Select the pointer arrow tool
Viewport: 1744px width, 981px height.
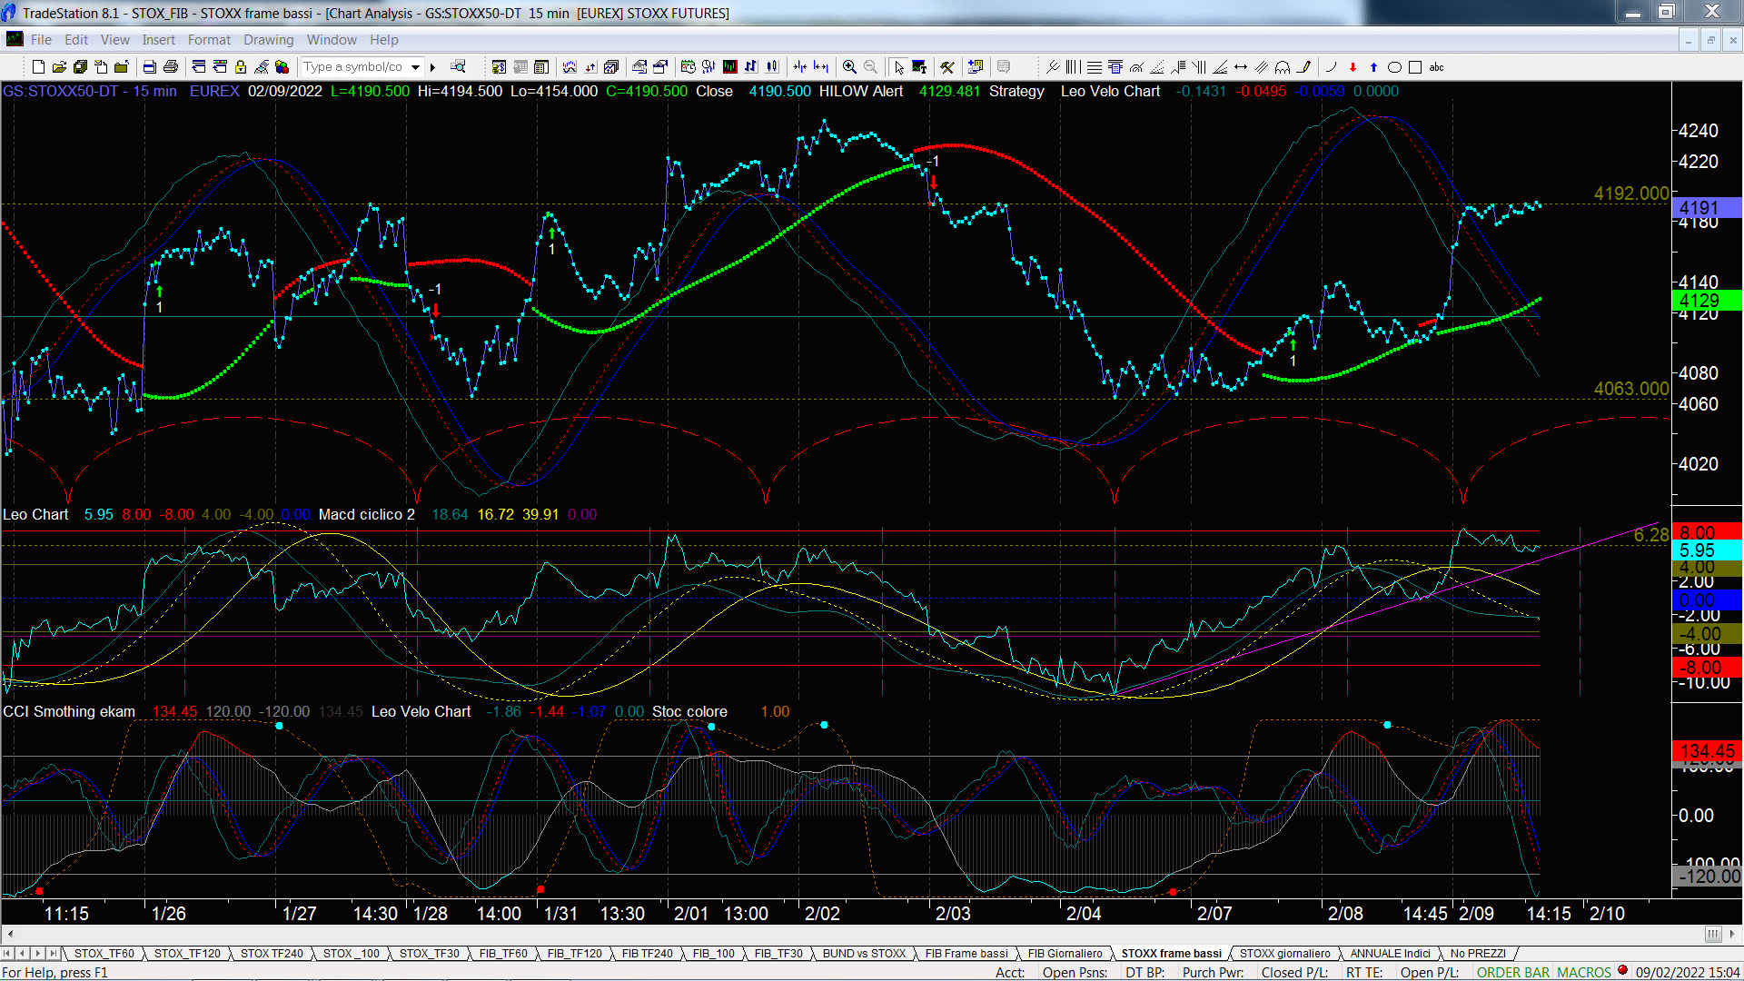pyautogui.click(x=898, y=67)
